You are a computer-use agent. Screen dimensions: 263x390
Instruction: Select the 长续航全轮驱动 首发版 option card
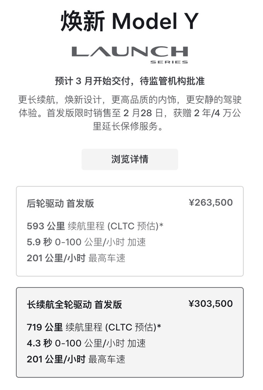point(130,332)
